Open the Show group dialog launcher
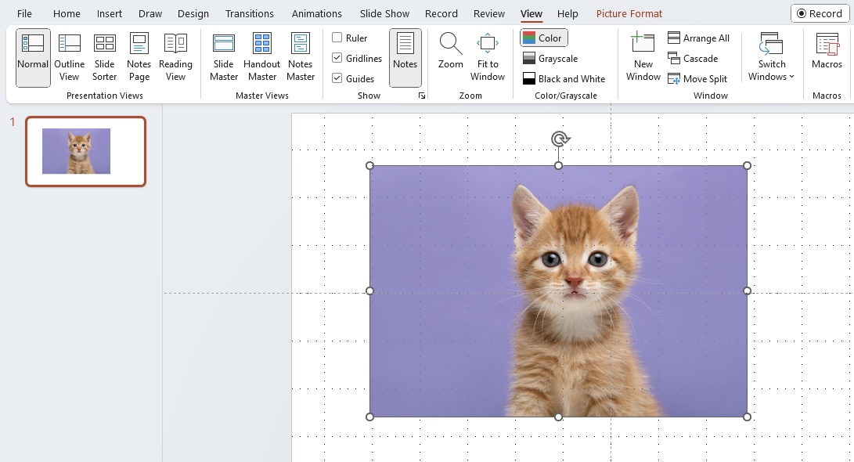Screen dimensions: 854x462 pos(422,96)
